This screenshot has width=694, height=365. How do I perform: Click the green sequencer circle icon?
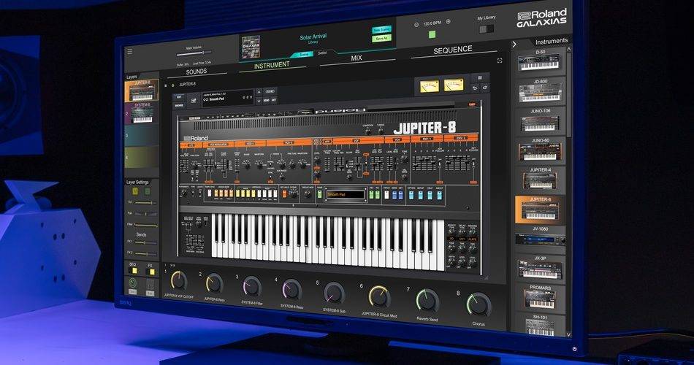click(132, 283)
